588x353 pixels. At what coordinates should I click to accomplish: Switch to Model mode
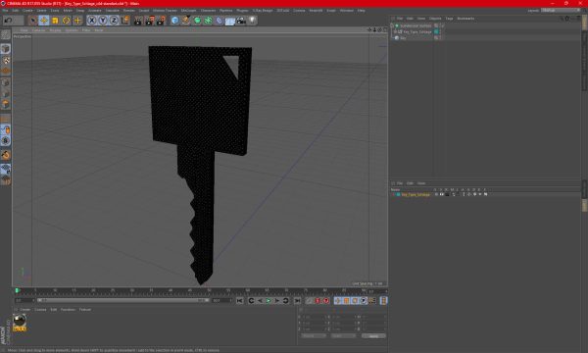click(6, 49)
